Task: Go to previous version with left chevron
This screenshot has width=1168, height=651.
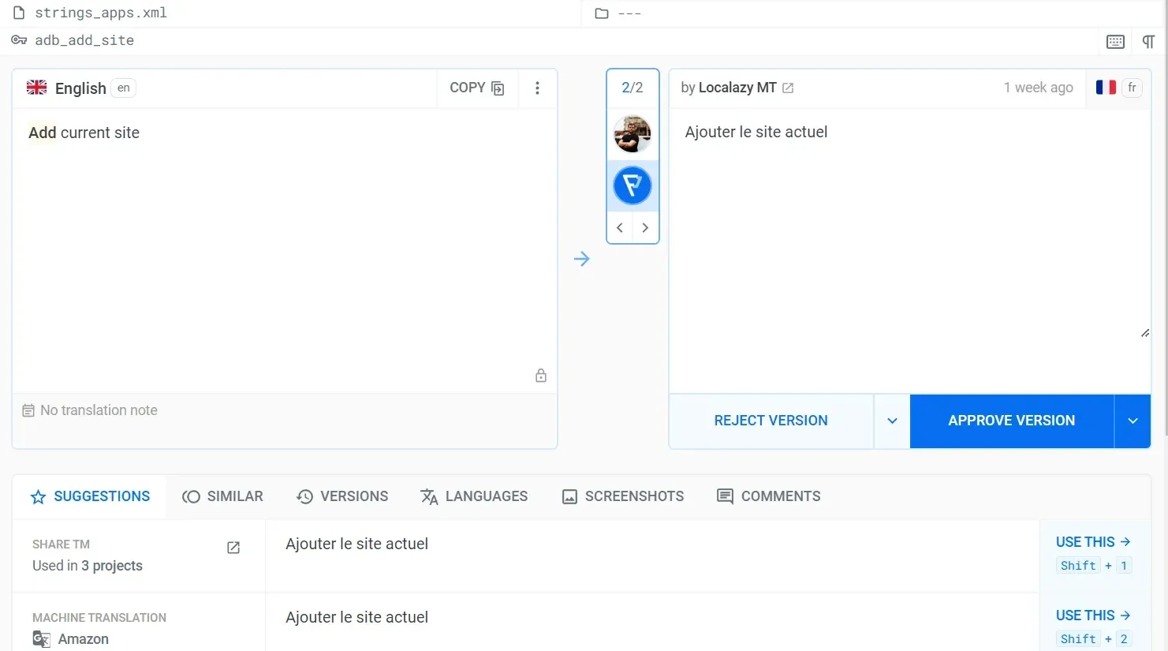Action: click(x=620, y=228)
